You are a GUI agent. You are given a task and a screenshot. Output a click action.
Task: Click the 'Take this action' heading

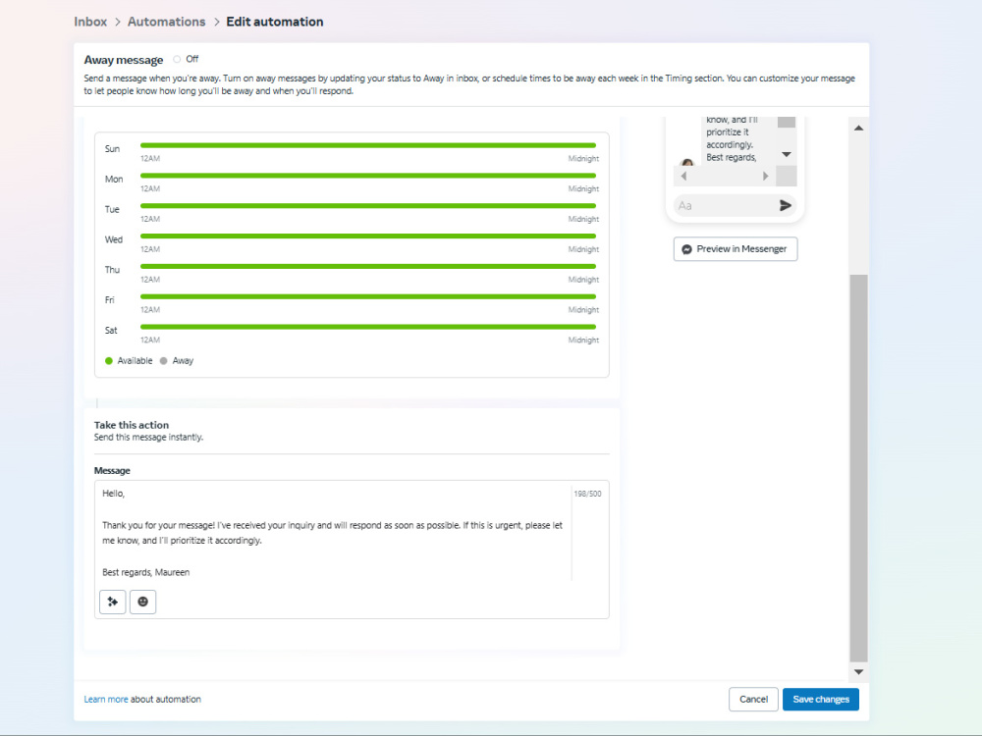pos(132,425)
